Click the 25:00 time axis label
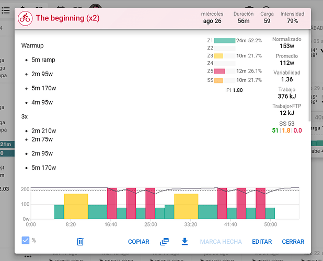 (151, 224)
